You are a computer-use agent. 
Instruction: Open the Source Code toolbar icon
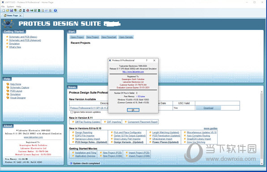click(x=47, y=11)
